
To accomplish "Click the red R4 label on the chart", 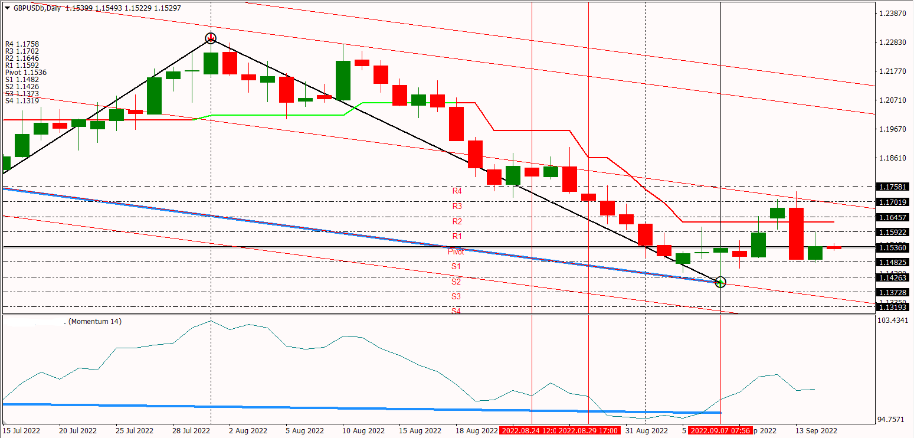I will [x=457, y=191].
